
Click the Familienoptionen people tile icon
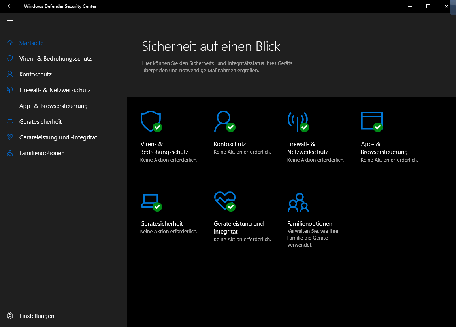point(298,203)
